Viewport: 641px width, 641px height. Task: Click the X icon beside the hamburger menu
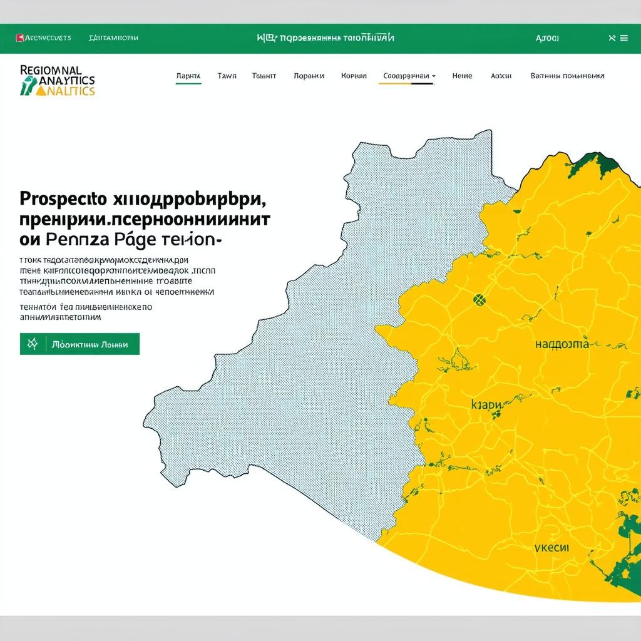612,38
